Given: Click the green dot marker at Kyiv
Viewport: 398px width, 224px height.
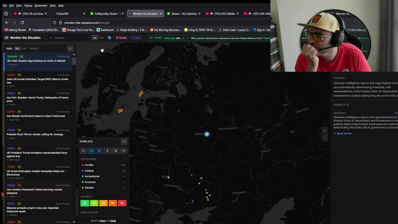Looking at the screenshot, I should point(169,177).
